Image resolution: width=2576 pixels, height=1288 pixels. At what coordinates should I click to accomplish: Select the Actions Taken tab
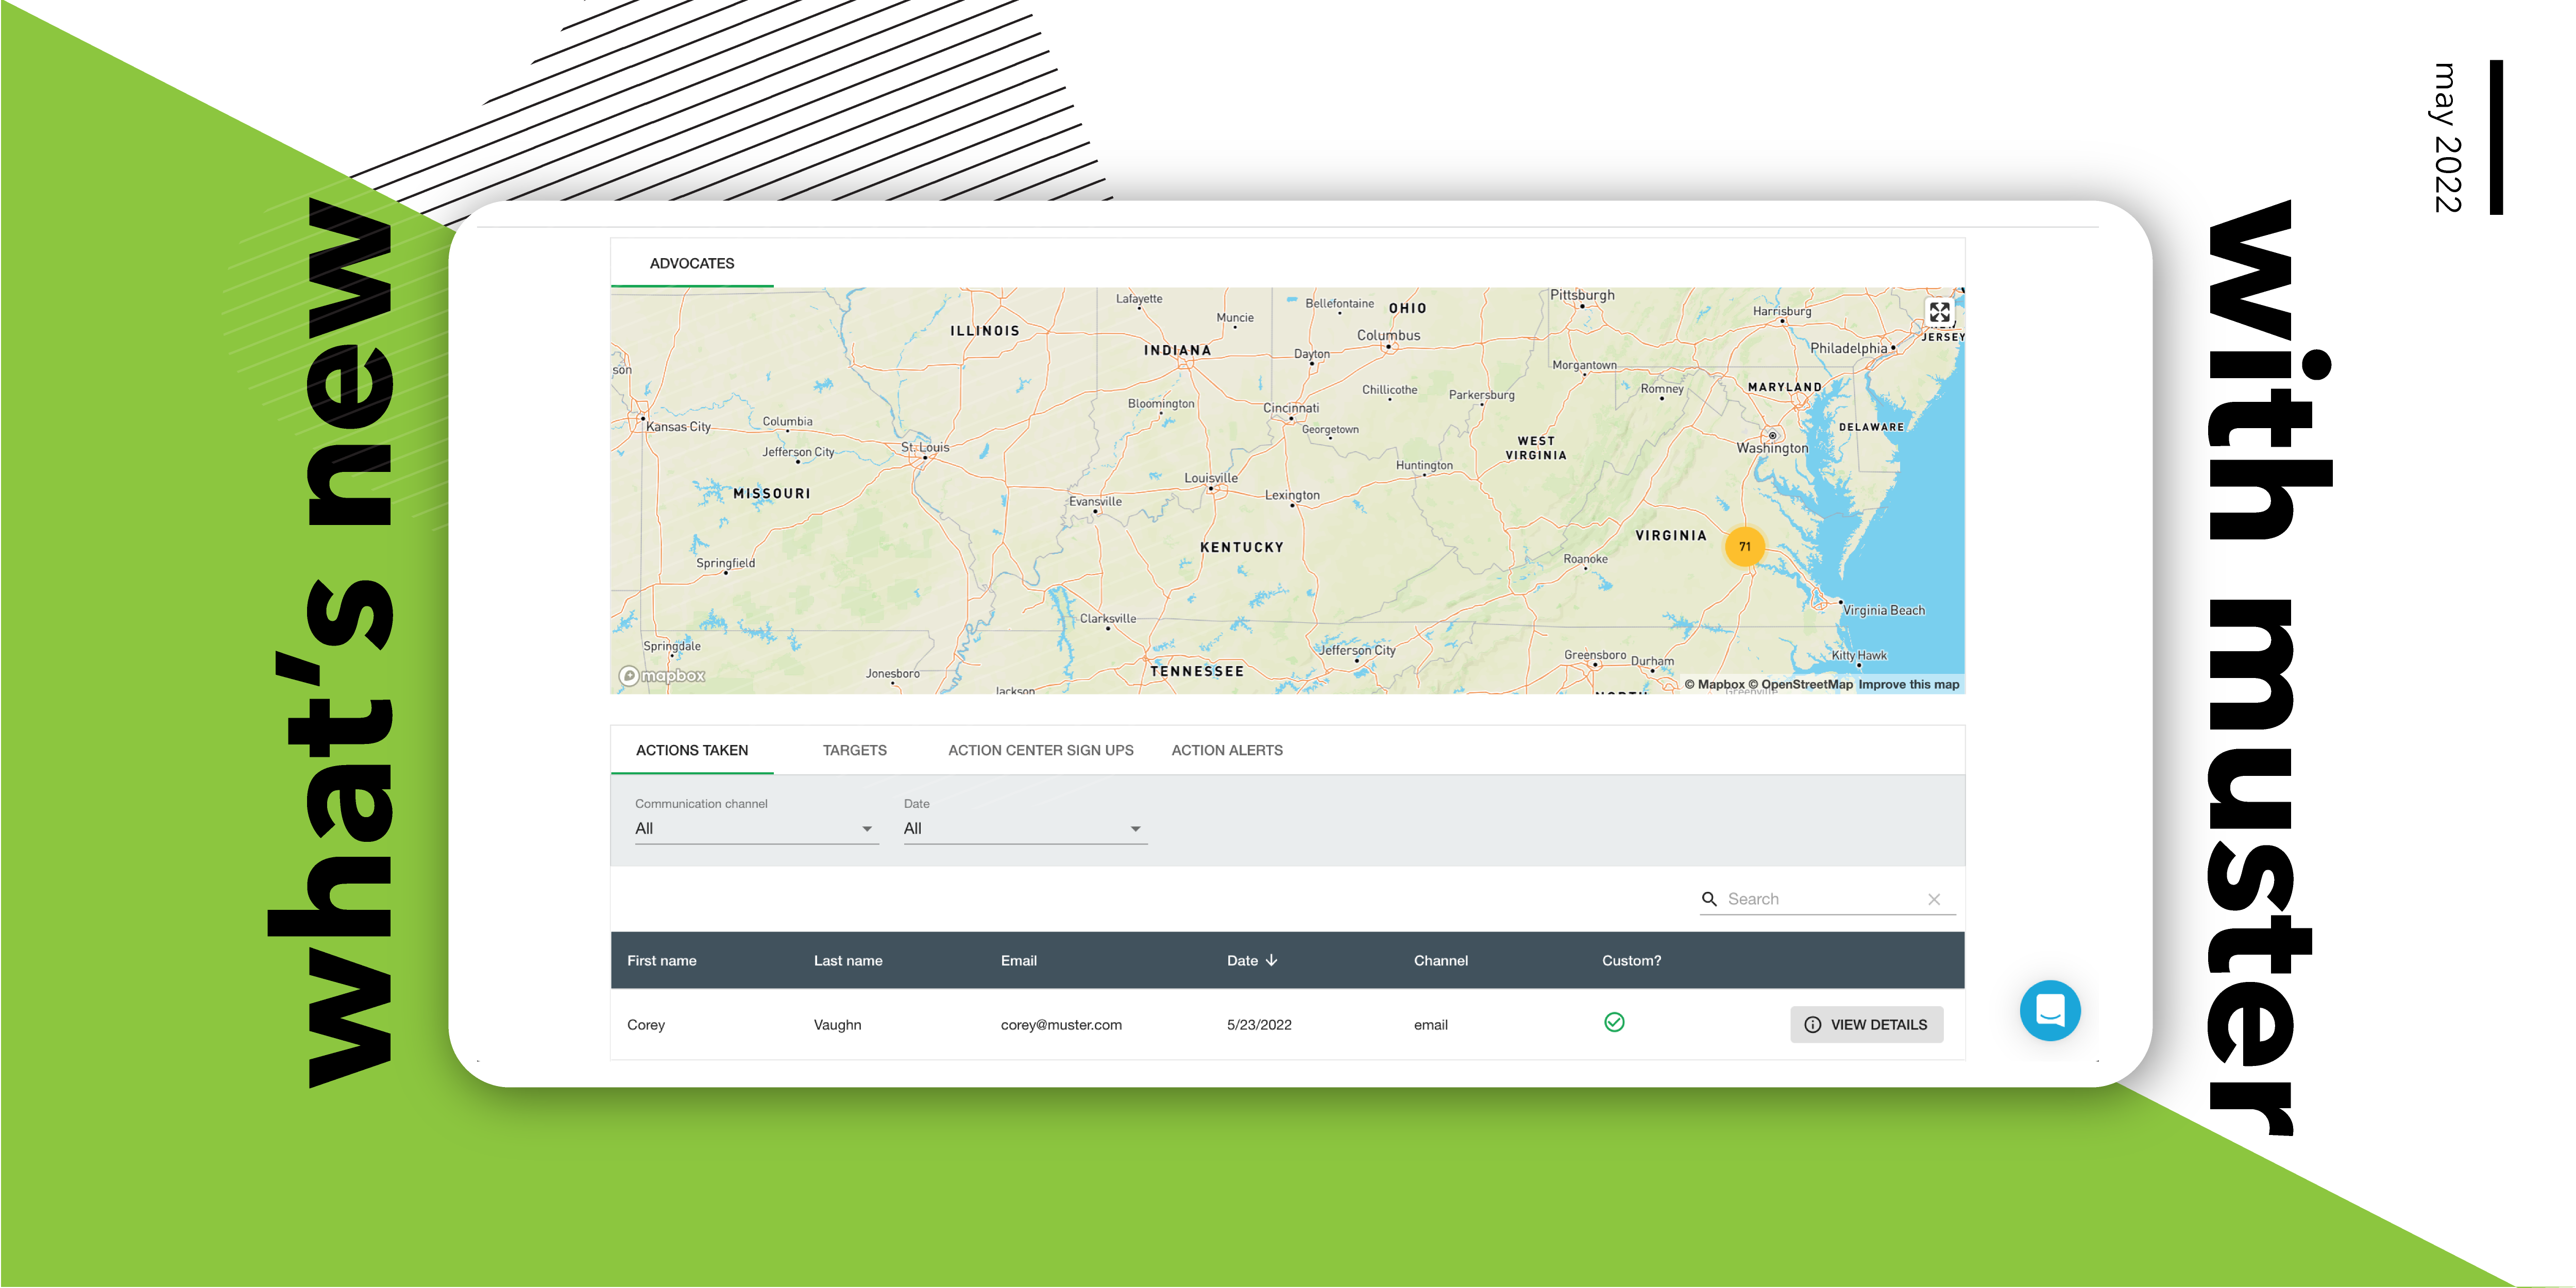pyautogui.click(x=692, y=750)
